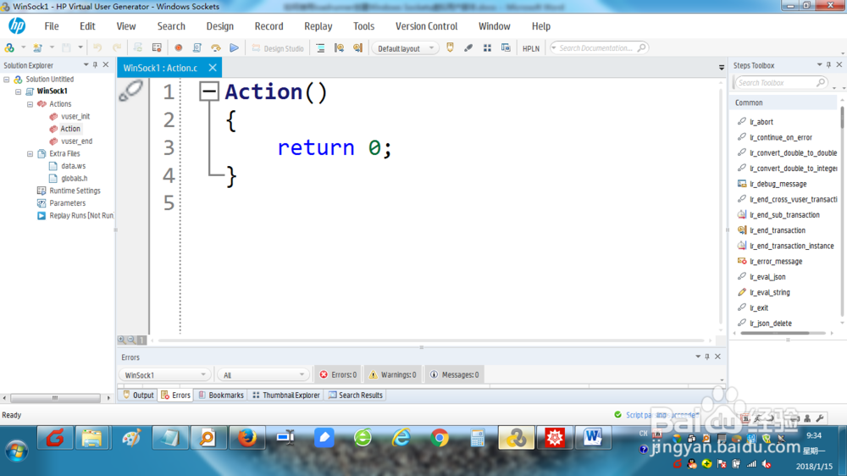Click the Compile script icon beside Replay
The width and height of the screenshot is (847, 476).
click(215, 48)
